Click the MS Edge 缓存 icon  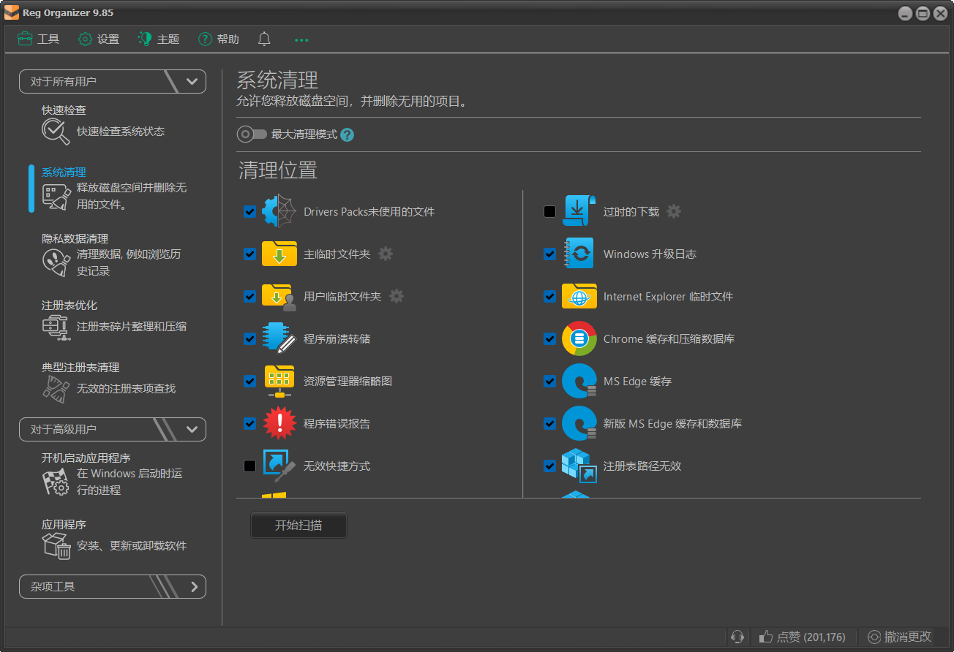[x=579, y=382]
